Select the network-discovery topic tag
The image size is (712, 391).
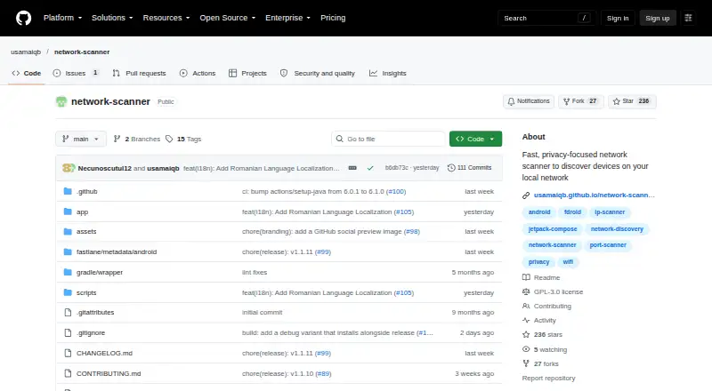[617, 229]
